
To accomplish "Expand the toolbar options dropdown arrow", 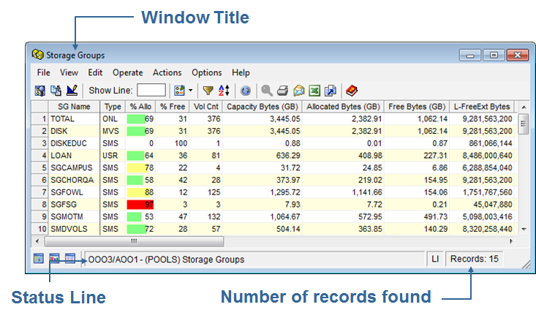I will point(190,91).
